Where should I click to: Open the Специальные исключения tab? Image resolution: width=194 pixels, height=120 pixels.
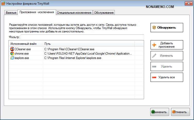coord(74,13)
